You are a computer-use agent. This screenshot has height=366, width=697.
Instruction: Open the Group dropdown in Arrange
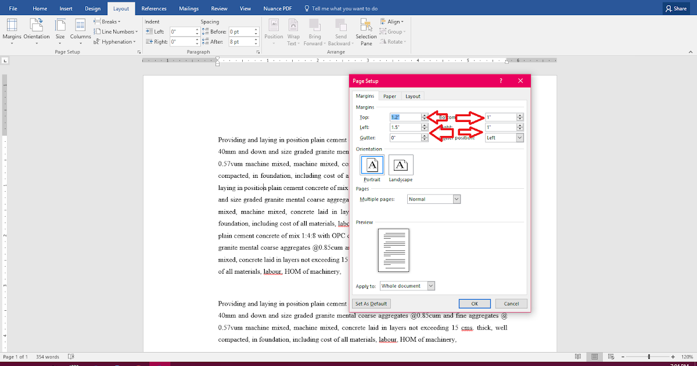(x=393, y=31)
